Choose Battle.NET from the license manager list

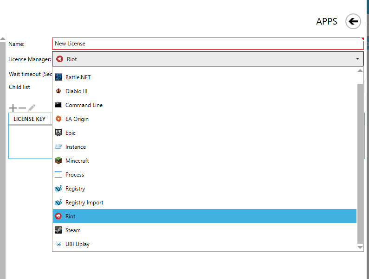205,77
